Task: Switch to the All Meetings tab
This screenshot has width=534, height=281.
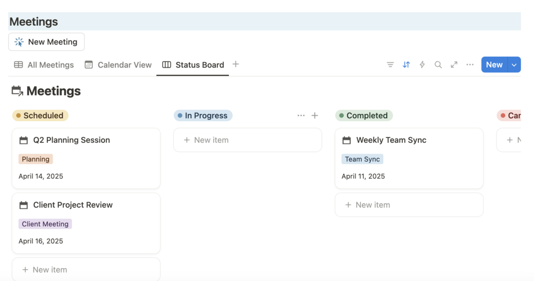Action: click(44, 65)
